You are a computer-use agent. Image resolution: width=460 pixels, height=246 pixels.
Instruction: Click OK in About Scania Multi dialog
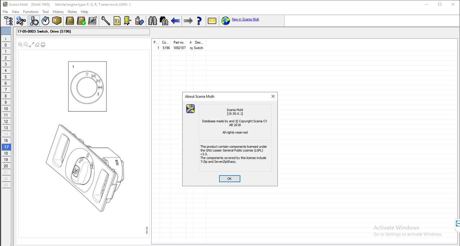point(230,179)
